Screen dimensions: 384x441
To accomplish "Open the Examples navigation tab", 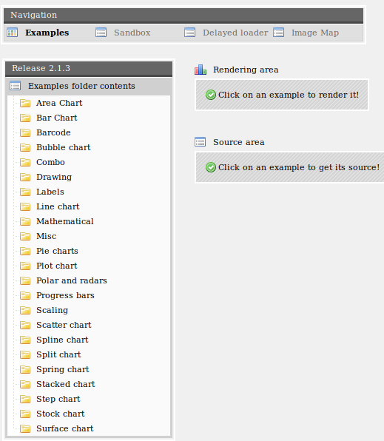I will pyautogui.click(x=47, y=33).
